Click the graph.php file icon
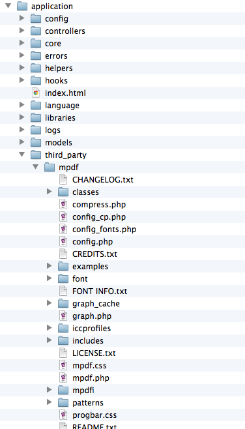 click(x=63, y=316)
